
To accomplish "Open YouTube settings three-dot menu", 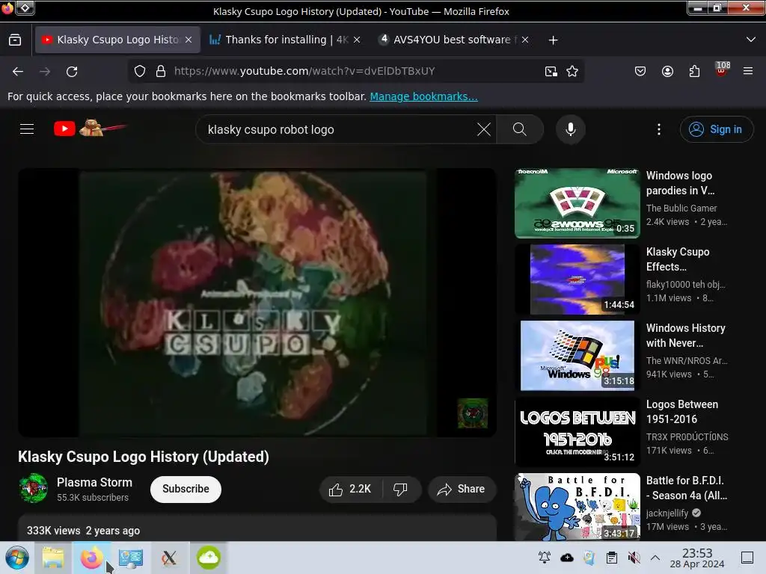I will click(x=659, y=129).
